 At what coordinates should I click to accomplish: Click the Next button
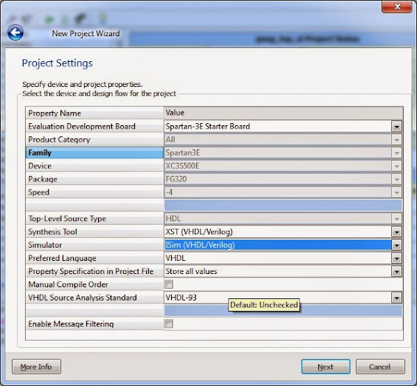pos(325,367)
